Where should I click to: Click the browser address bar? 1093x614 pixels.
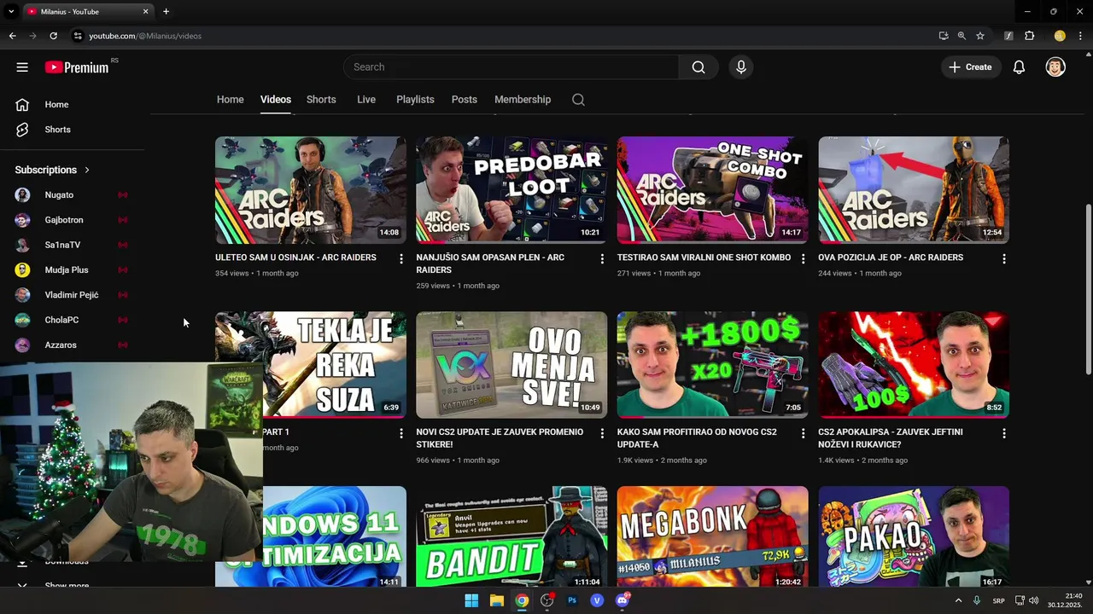504,36
